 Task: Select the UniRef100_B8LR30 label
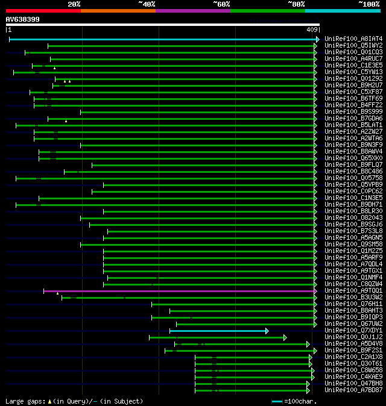pyautogui.click(x=353, y=211)
